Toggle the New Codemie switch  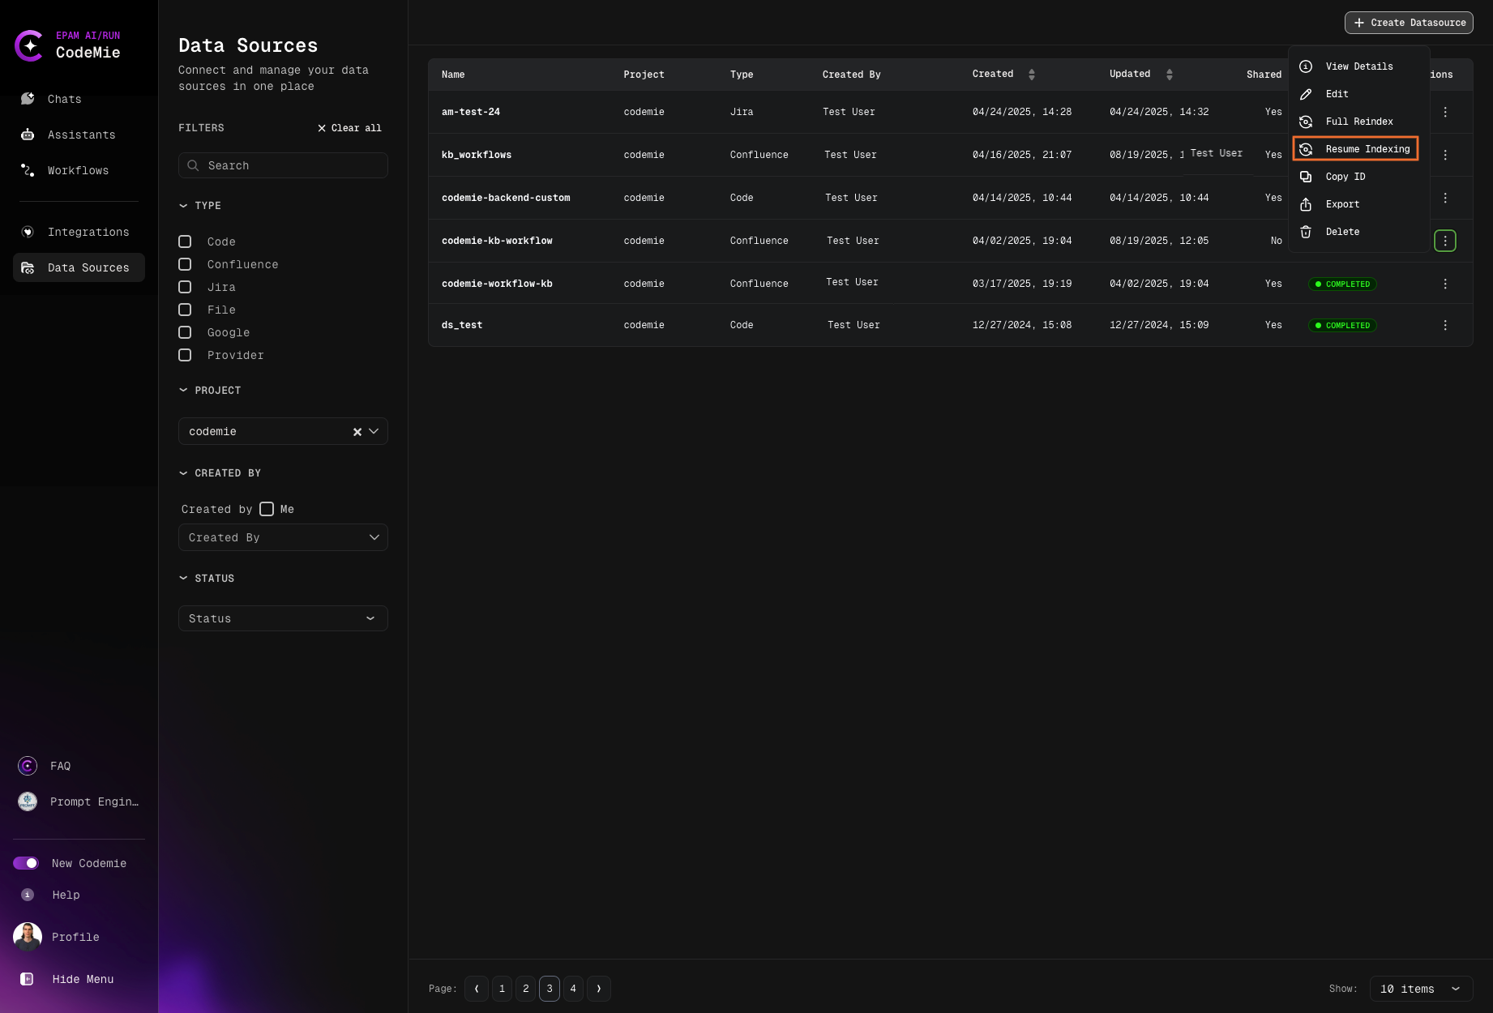[x=26, y=863]
